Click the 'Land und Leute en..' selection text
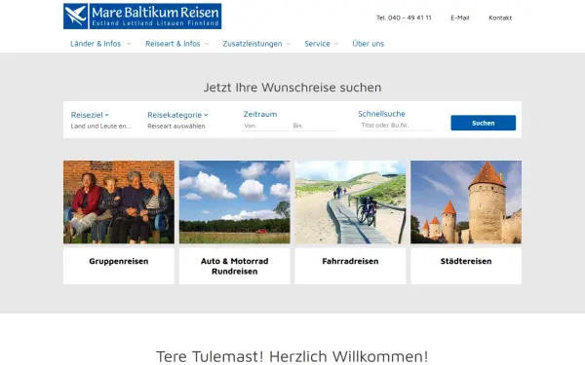585x365 pixels. [100, 126]
